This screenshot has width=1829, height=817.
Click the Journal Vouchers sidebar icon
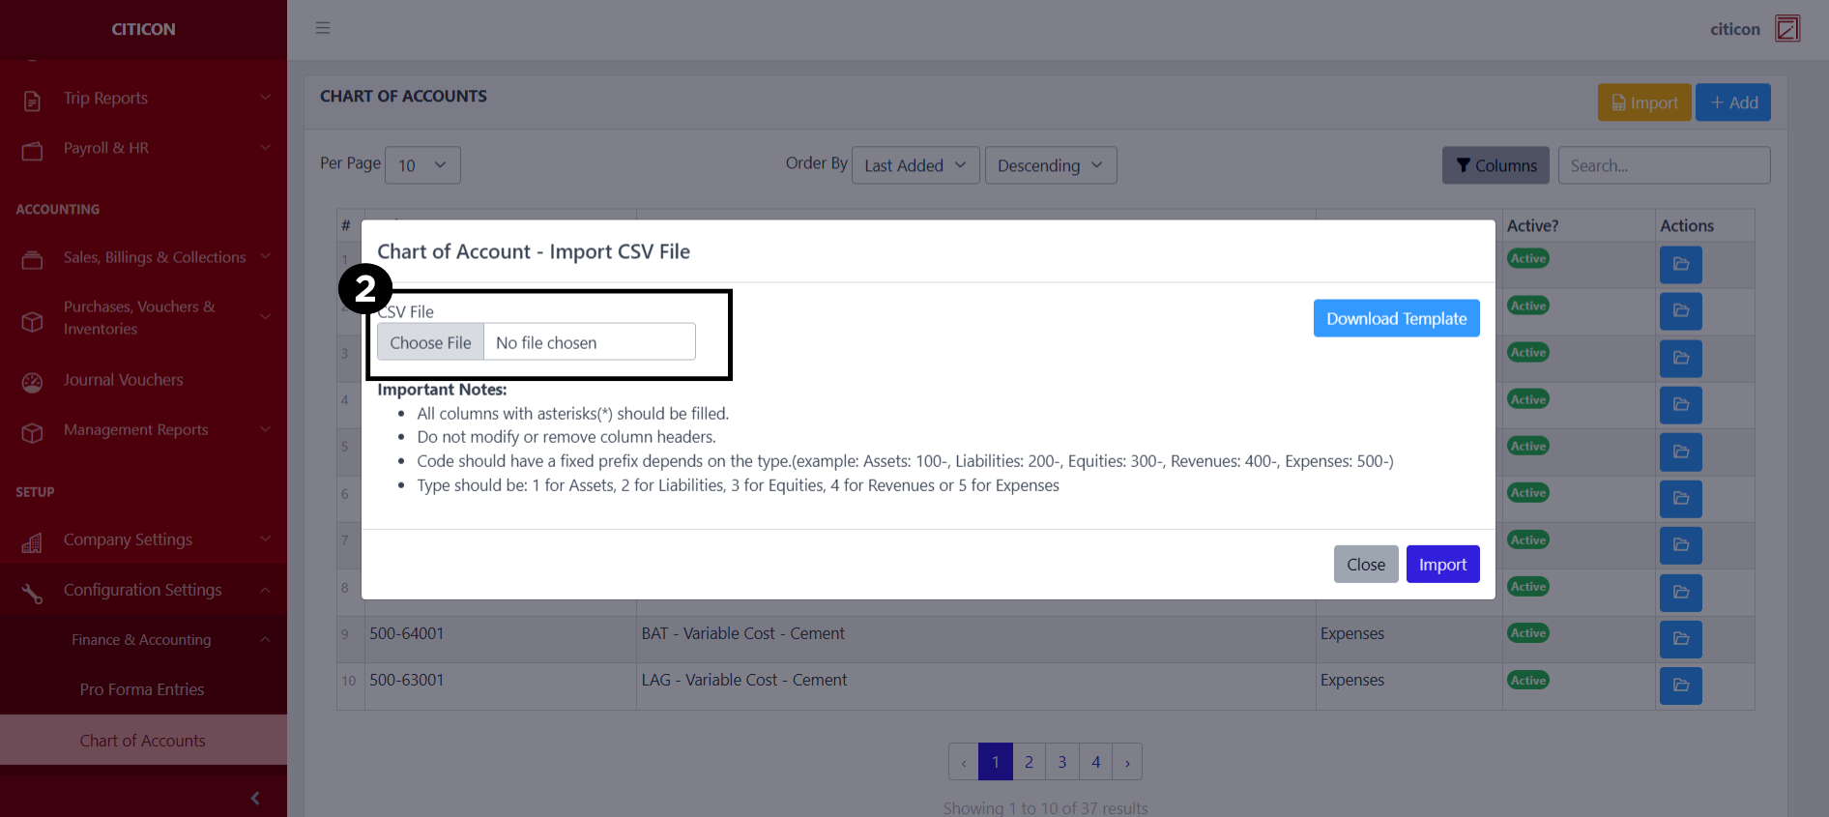pos(32,382)
